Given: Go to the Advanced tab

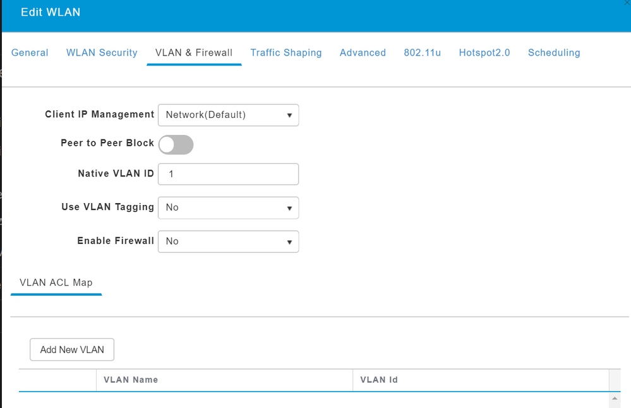Looking at the screenshot, I should (363, 52).
